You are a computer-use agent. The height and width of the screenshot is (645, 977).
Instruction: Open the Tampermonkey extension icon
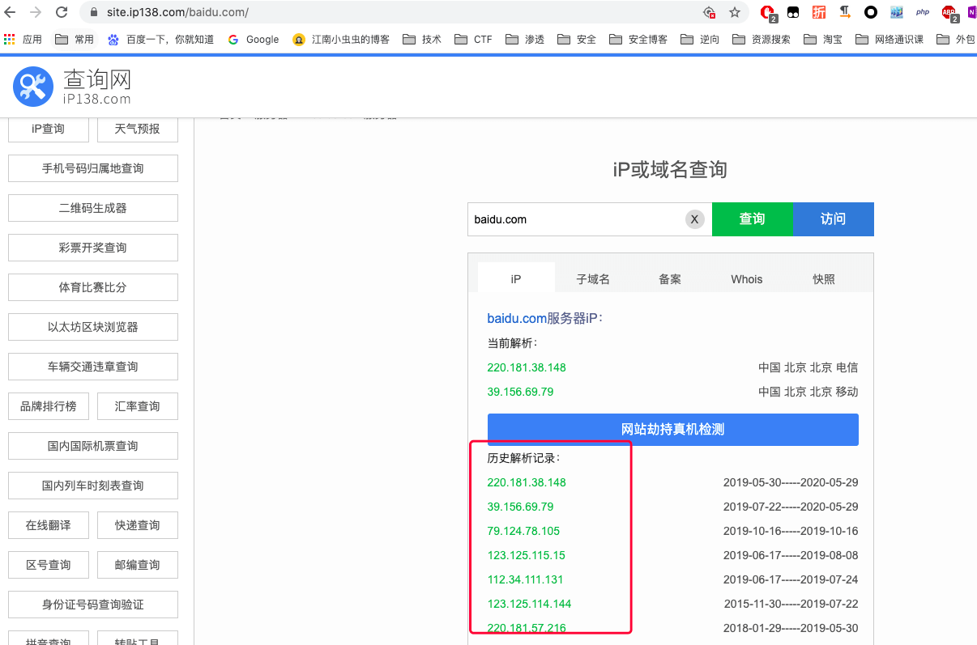coord(793,12)
